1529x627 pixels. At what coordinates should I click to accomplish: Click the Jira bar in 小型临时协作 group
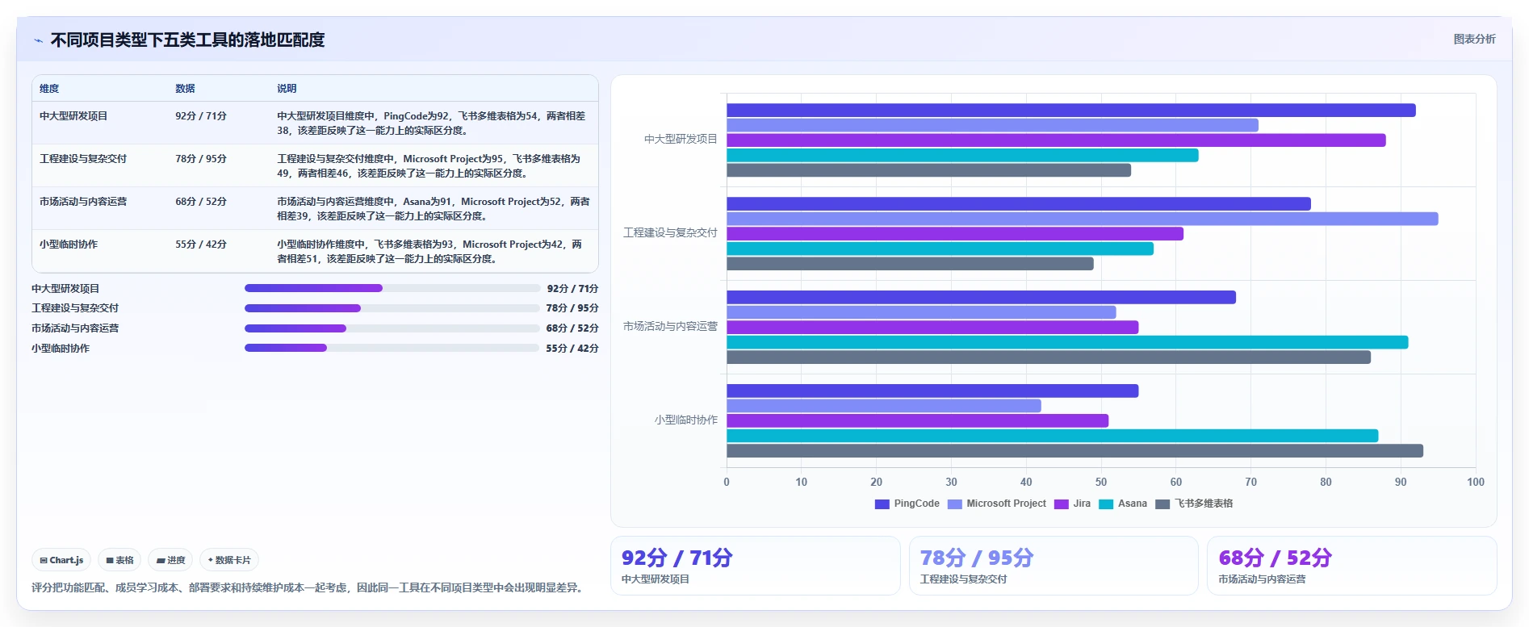tap(917, 421)
